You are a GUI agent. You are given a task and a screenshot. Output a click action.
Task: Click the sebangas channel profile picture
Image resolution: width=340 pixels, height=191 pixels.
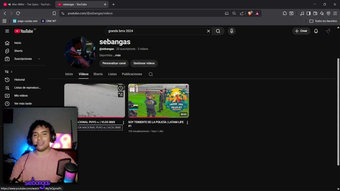point(80,53)
